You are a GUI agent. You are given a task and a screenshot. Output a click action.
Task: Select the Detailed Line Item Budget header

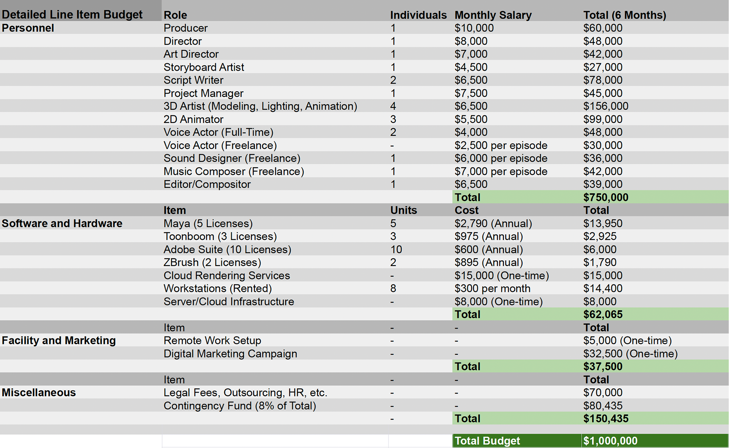pyautogui.click(x=72, y=14)
